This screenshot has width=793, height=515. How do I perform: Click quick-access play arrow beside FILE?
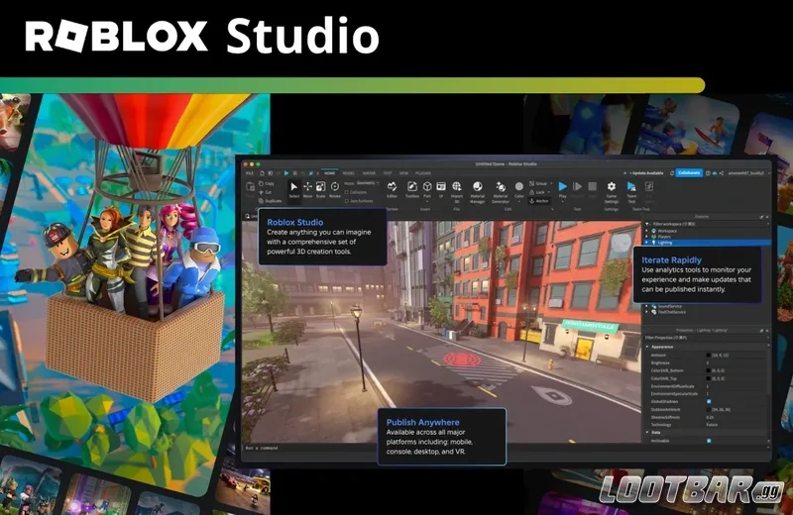(x=286, y=173)
